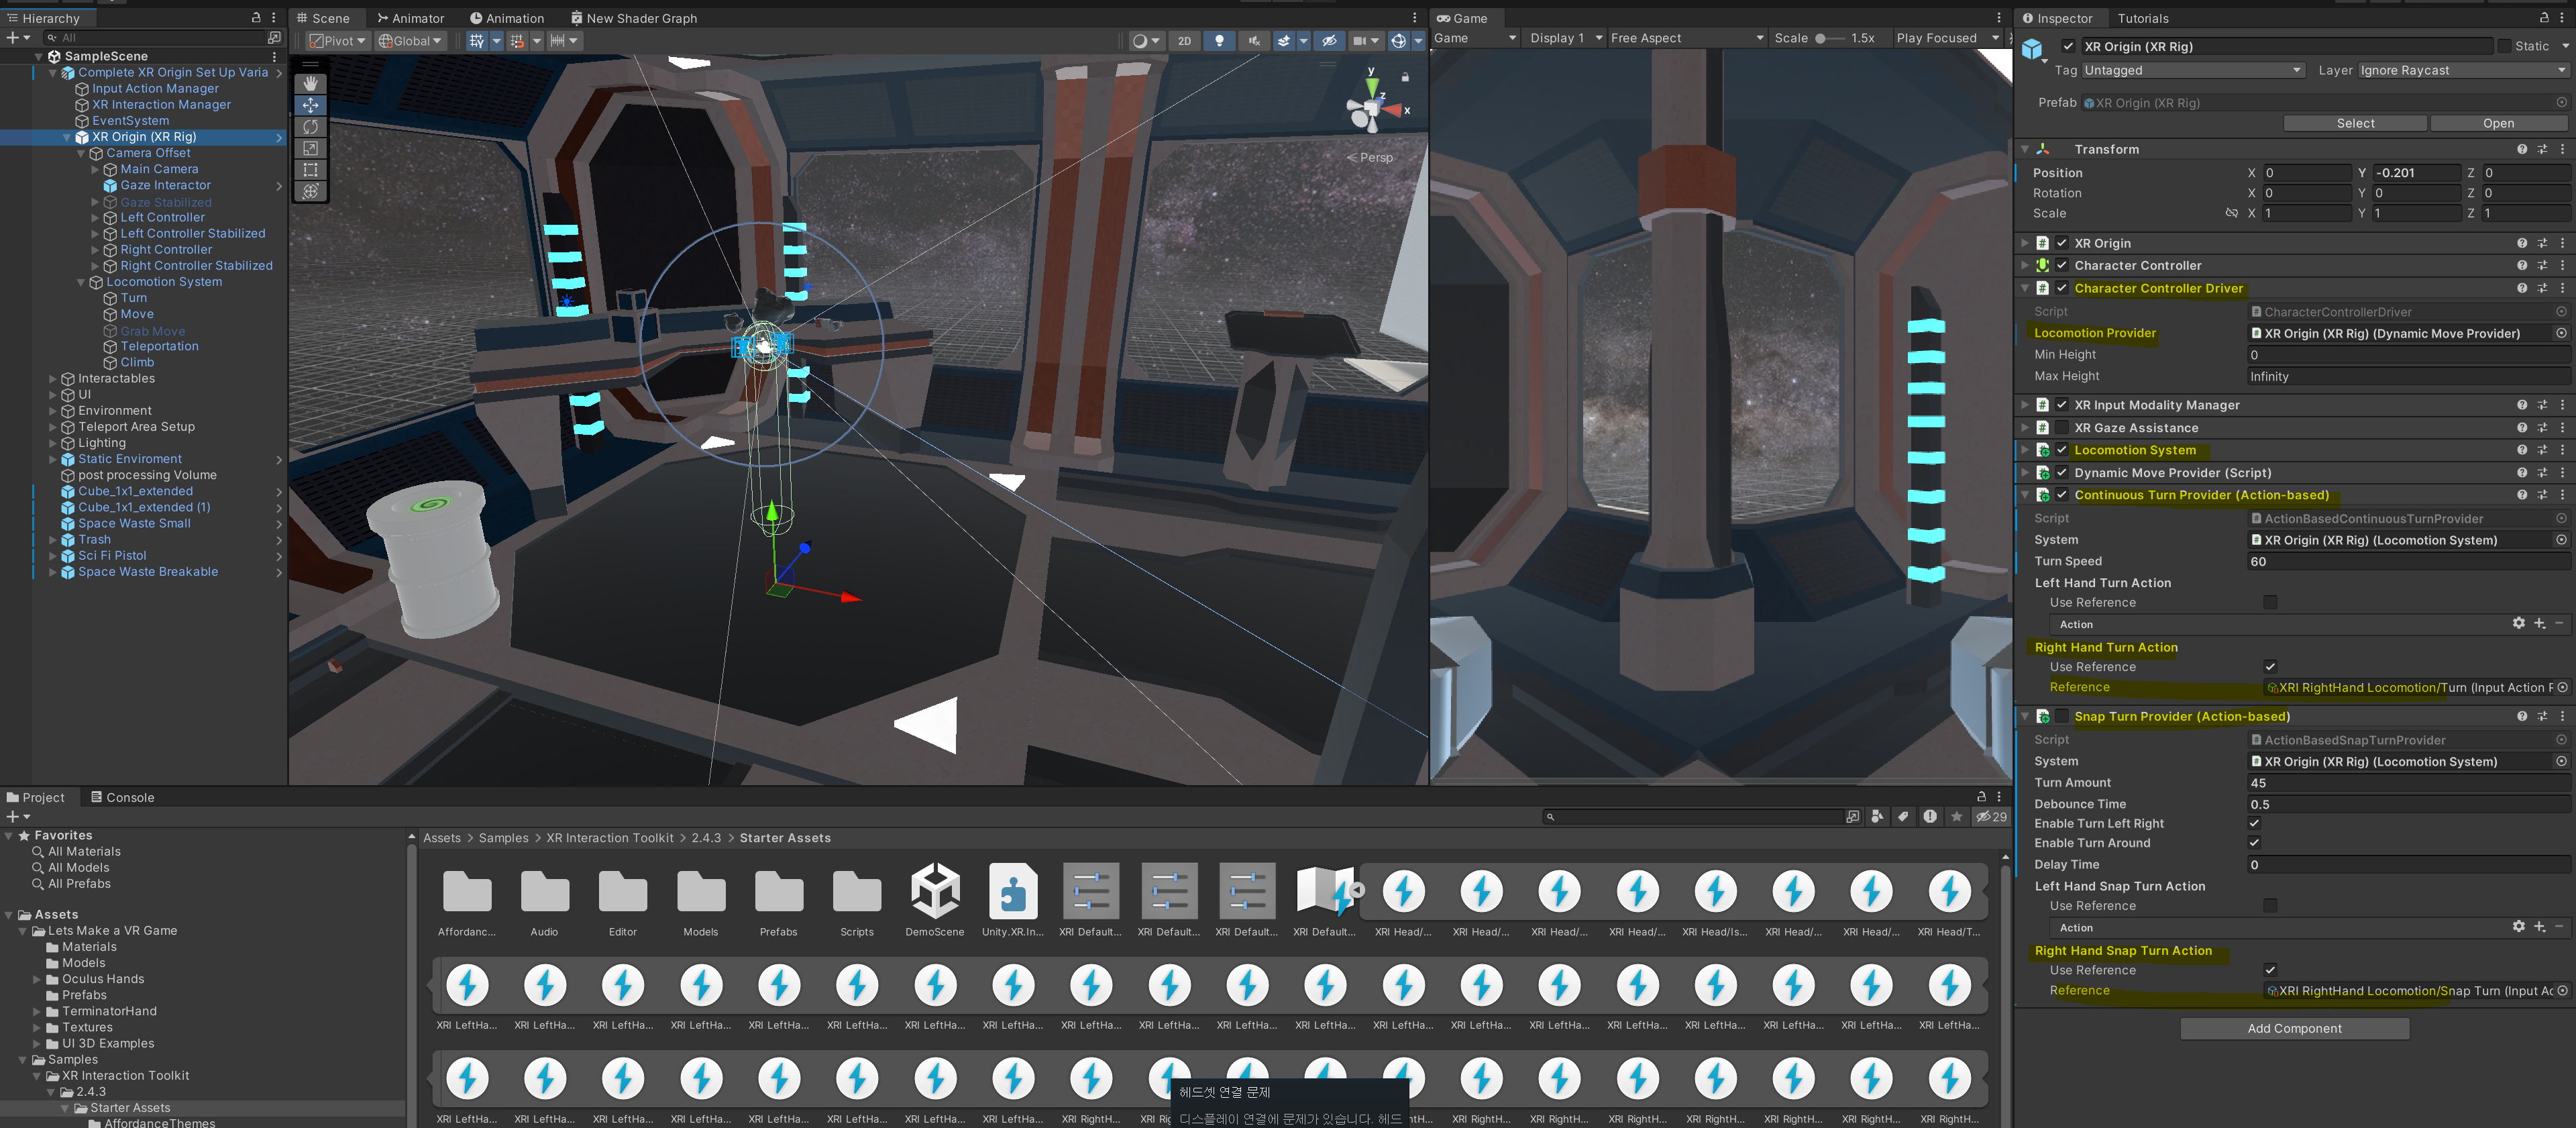
Task: Uncheck Enable Turn Around option
Action: 2254,843
